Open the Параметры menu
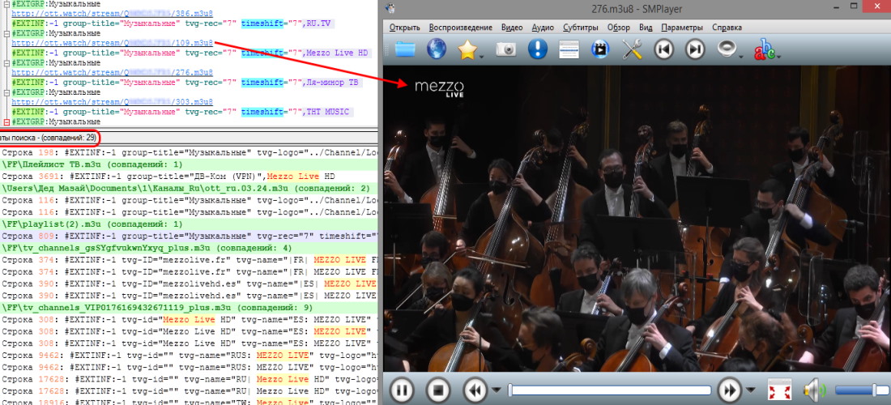 point(682,28)
